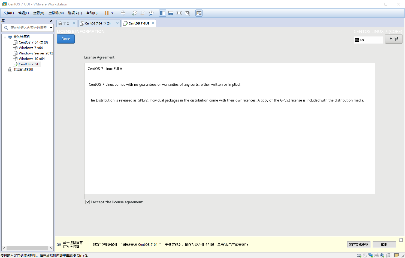Open the message log note icon
Viewport: 405px width, 258px height.
[x=397, y=255]
